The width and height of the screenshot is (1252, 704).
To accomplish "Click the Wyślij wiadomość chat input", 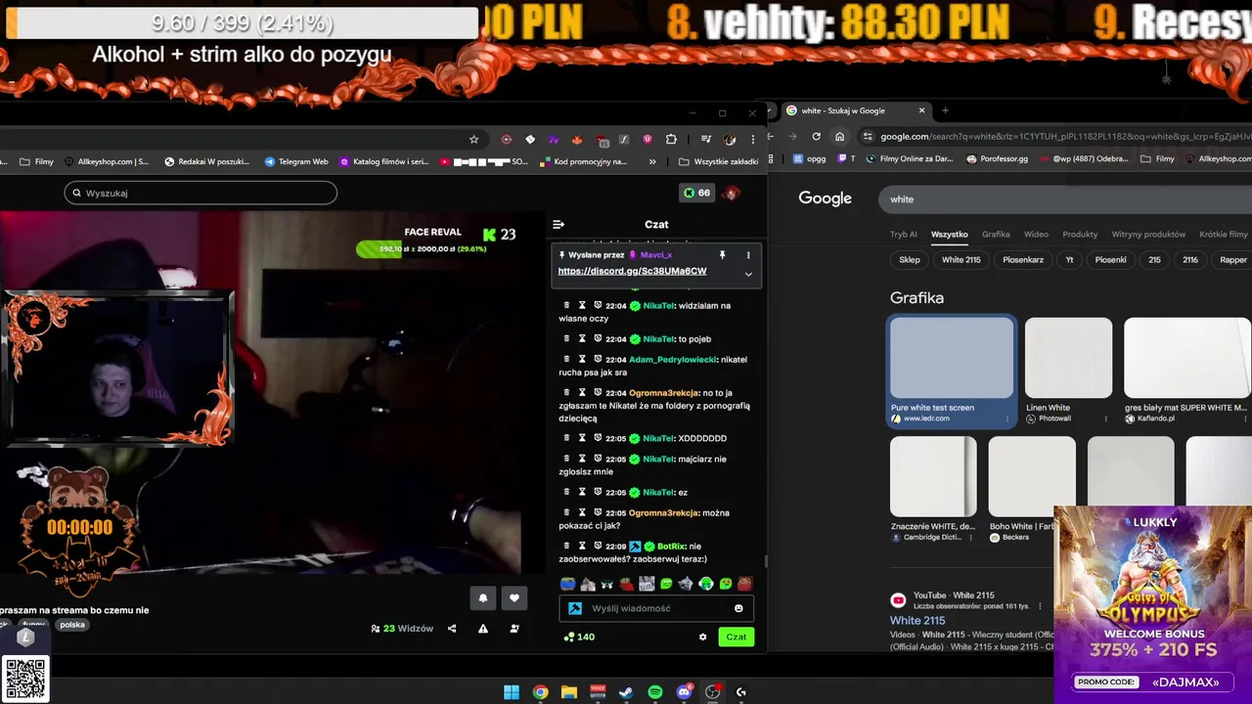I will pos(656,608).
